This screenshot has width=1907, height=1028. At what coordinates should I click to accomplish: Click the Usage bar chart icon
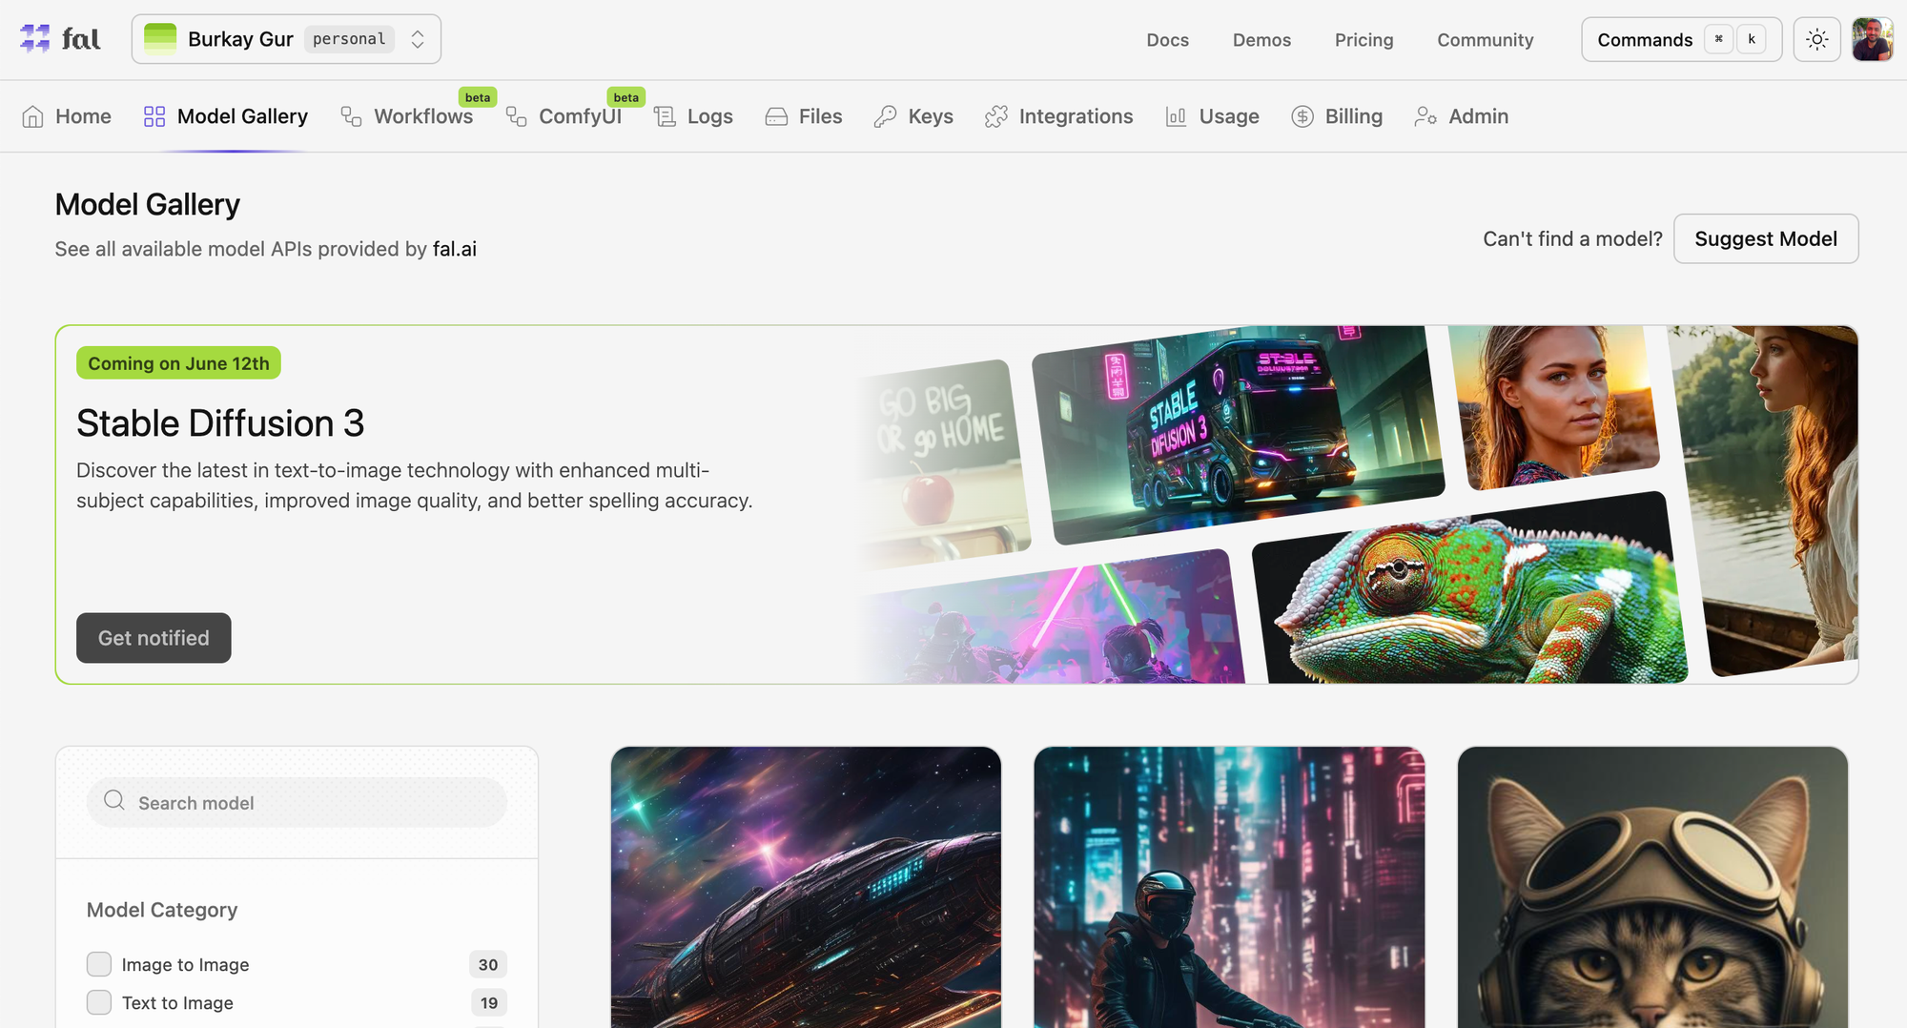[1176, 116]
